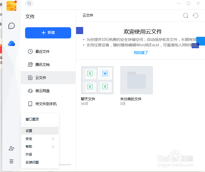Image resolution: width=205 pixels, height=172 pixels.
Task: Minimize the window
Action: tap(179, 3)
